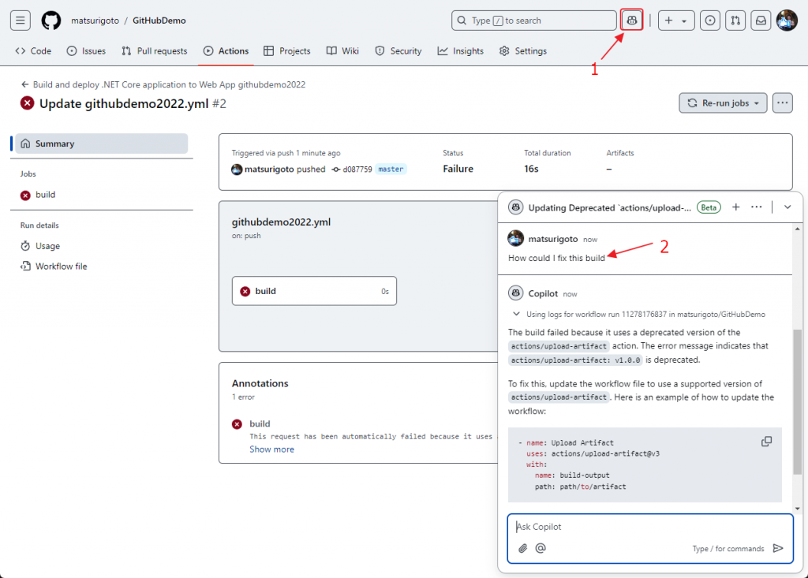Screen dimensions: 808x578
Task: Click the 'Failure' status text
Action: tap(458, 169)
